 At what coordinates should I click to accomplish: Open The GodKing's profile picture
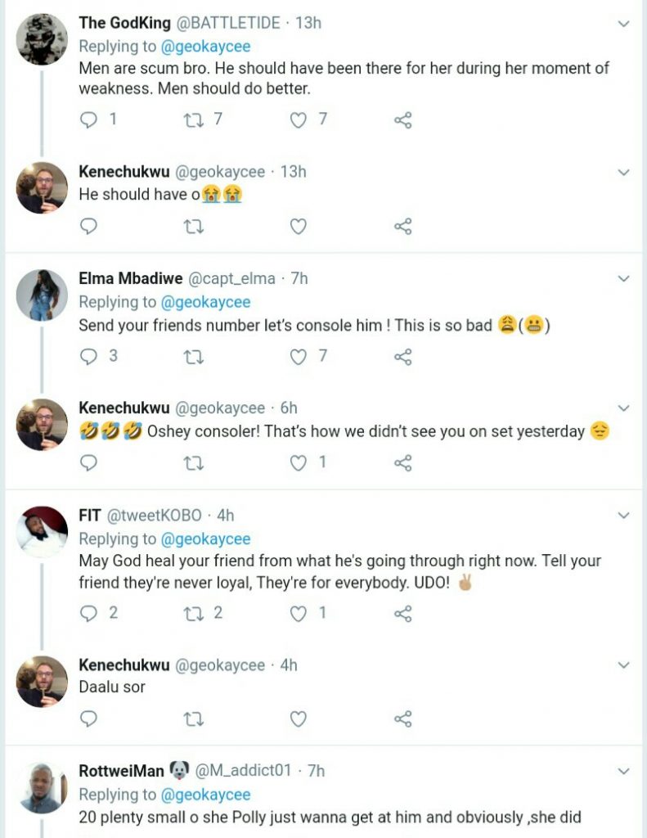click(x=42, y=38)
